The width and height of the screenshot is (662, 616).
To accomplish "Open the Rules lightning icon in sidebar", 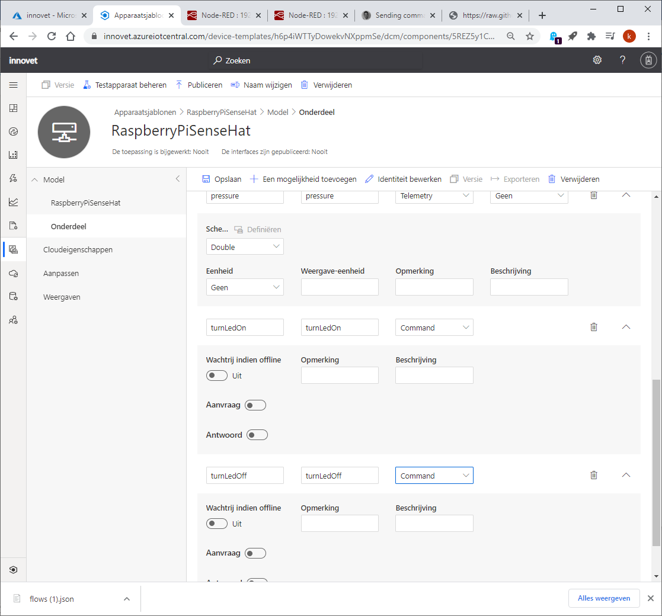I will coord(13,178).
